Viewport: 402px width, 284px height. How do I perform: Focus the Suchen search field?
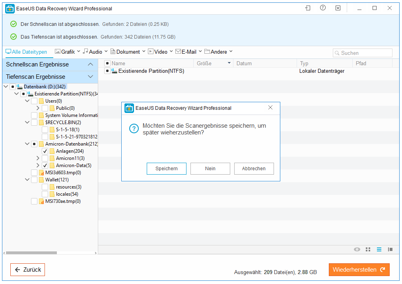(363, 53)
